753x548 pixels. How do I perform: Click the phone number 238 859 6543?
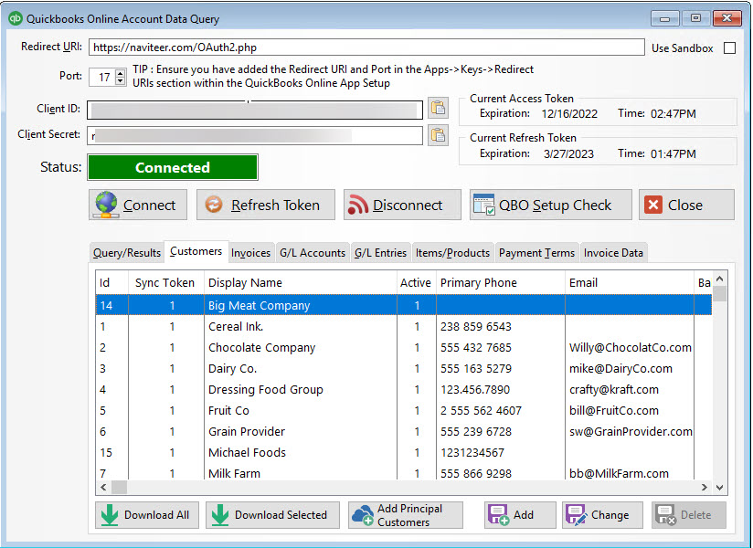point(476,326)
